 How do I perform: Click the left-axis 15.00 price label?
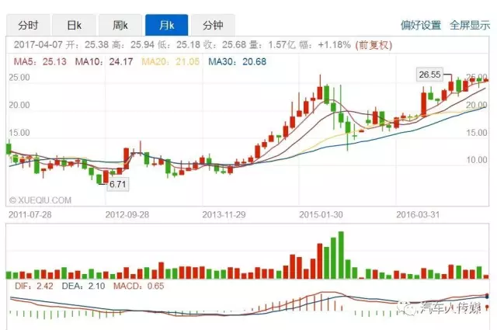click(x=19, y=133)
